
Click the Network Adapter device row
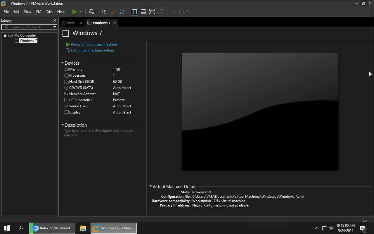pos(103,94)
